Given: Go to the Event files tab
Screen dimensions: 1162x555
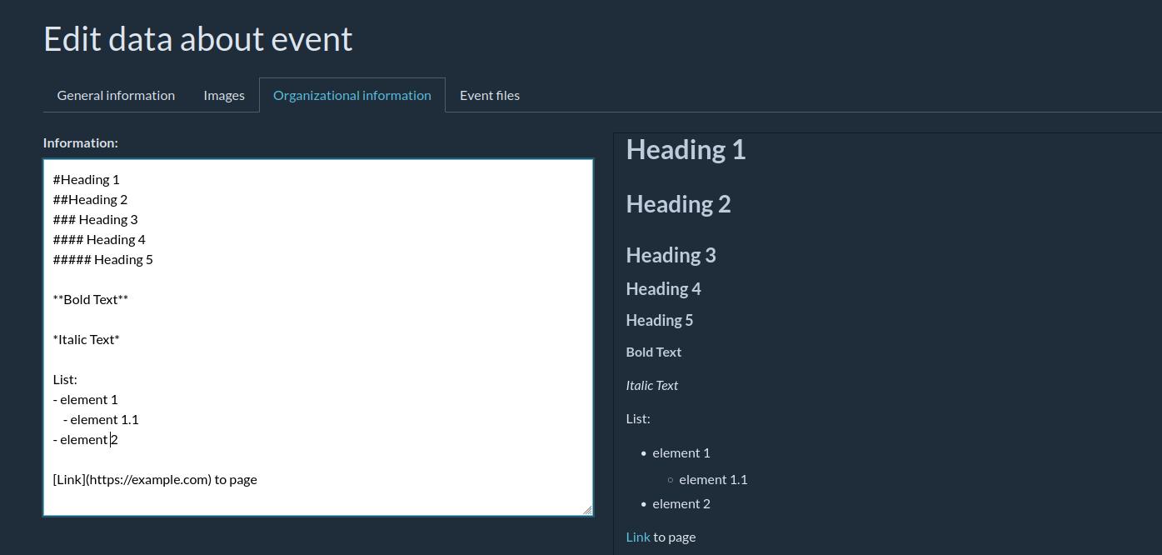Looking at the screenshot, I should (489, 95).
